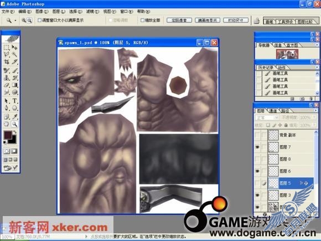Viewport: 321px width, 241px height.
Task: Open the background color swatch
Action: 13,141
